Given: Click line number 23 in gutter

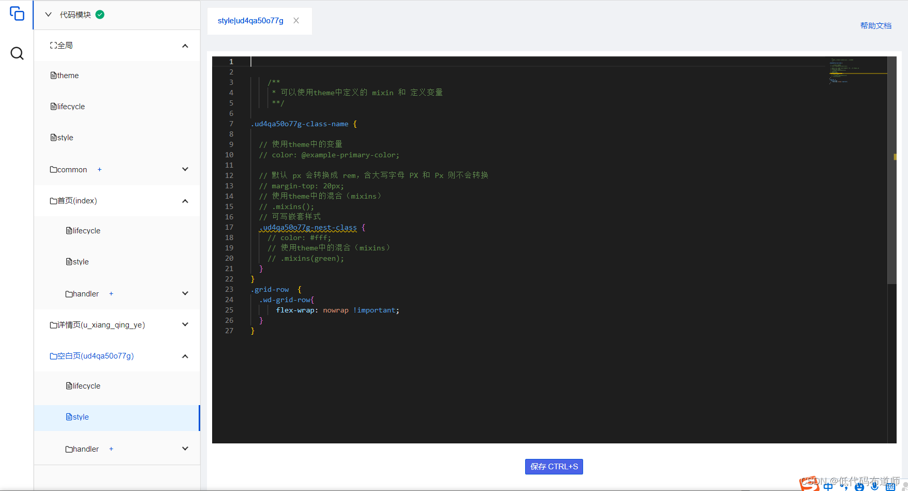Looking at the screenshot, I should click(x=229, y=289).
